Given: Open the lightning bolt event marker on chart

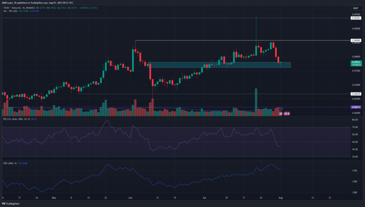Looking at the screenshot, I should pos(281,109).
